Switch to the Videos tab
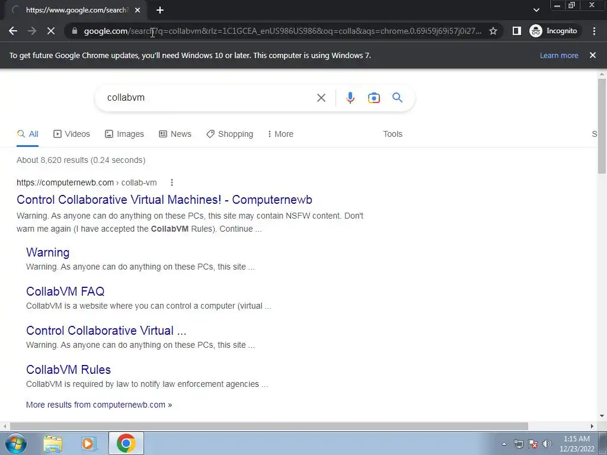607x455 pixels. tap(72, 134)
